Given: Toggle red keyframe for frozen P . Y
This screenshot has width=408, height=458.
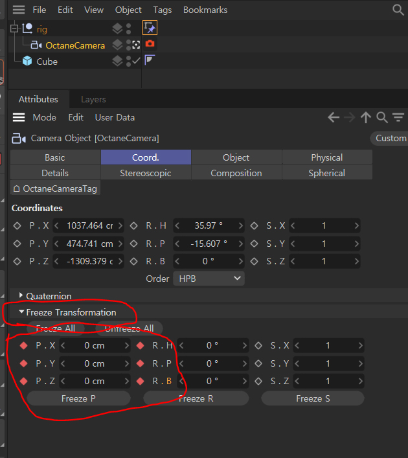Looking at the screenshot, I should pos(24,363).
